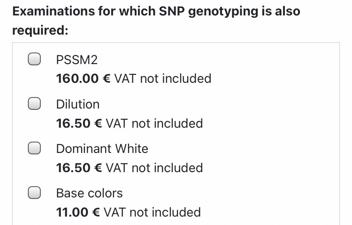
Task: Click the 16.50 € price under Dominant White
Action: click(x=73, y=168)
